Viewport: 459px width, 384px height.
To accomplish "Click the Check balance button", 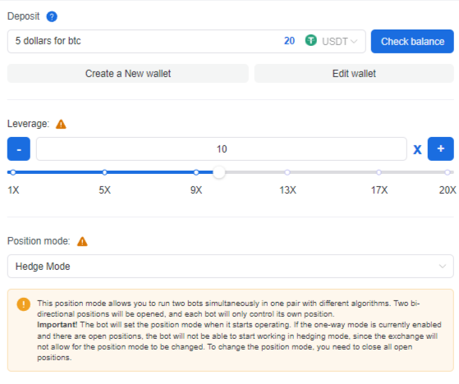I will pyautogui.click(x=412, y=41).
